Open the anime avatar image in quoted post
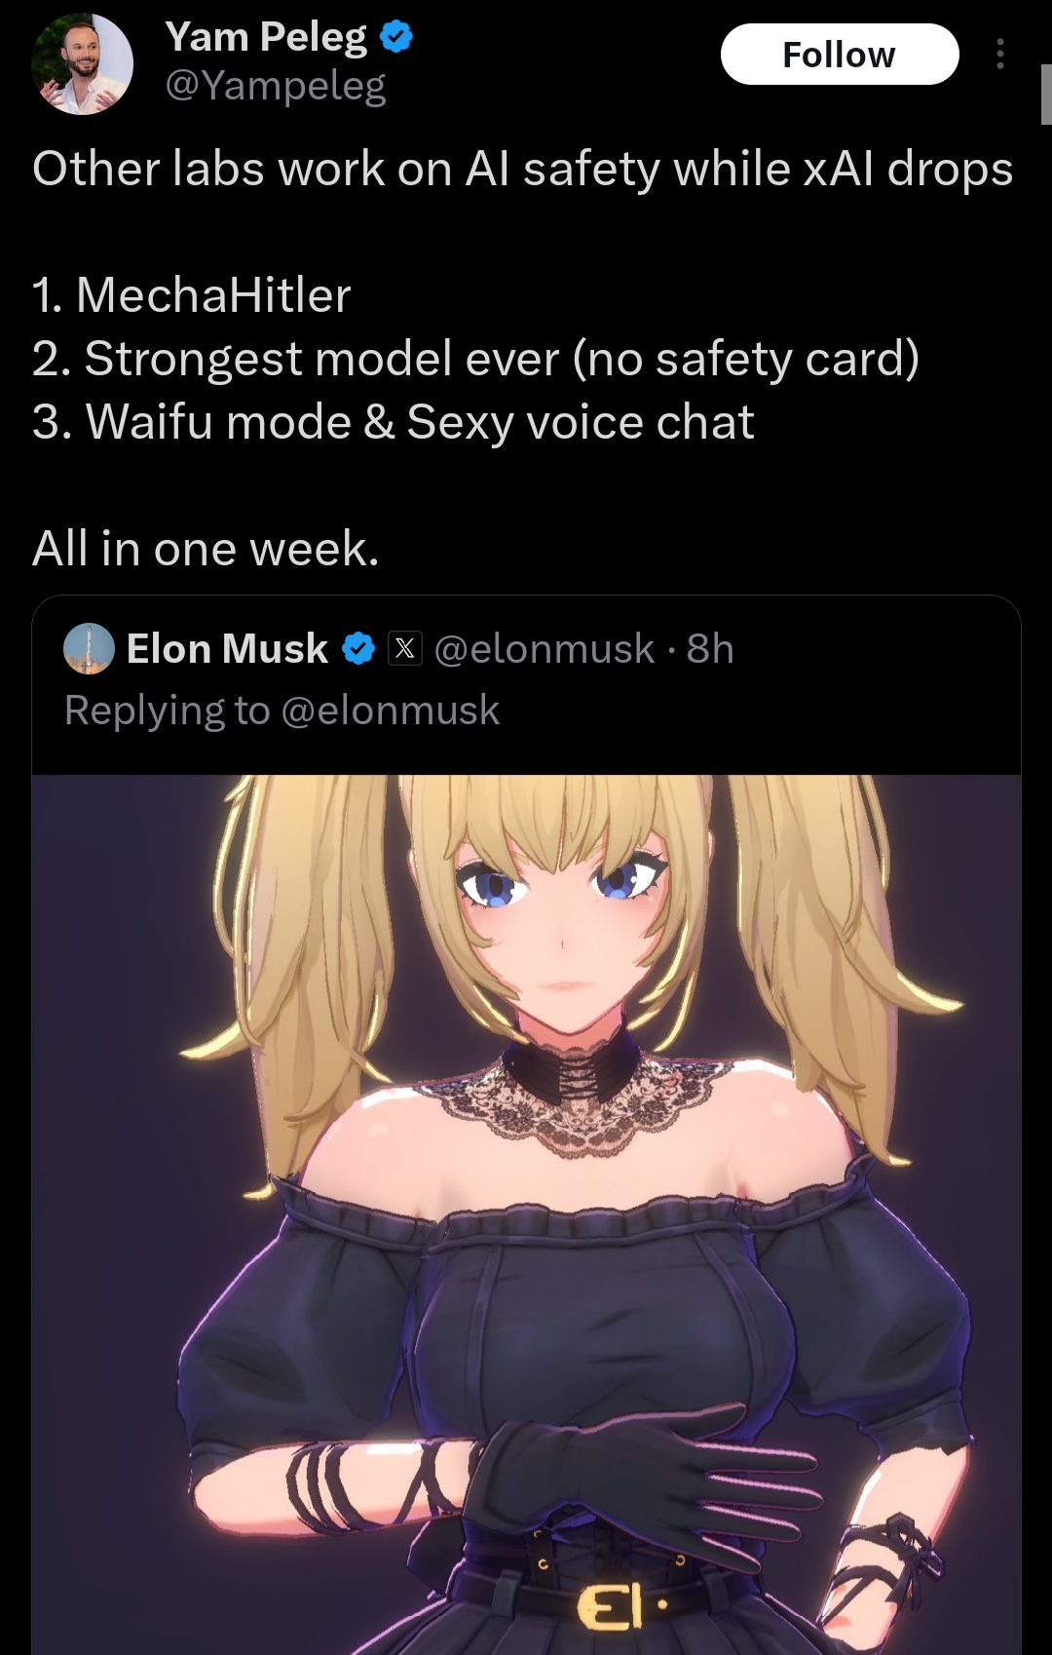1052x1655 pixels. pyautogui.click(x=526, y=1214)
